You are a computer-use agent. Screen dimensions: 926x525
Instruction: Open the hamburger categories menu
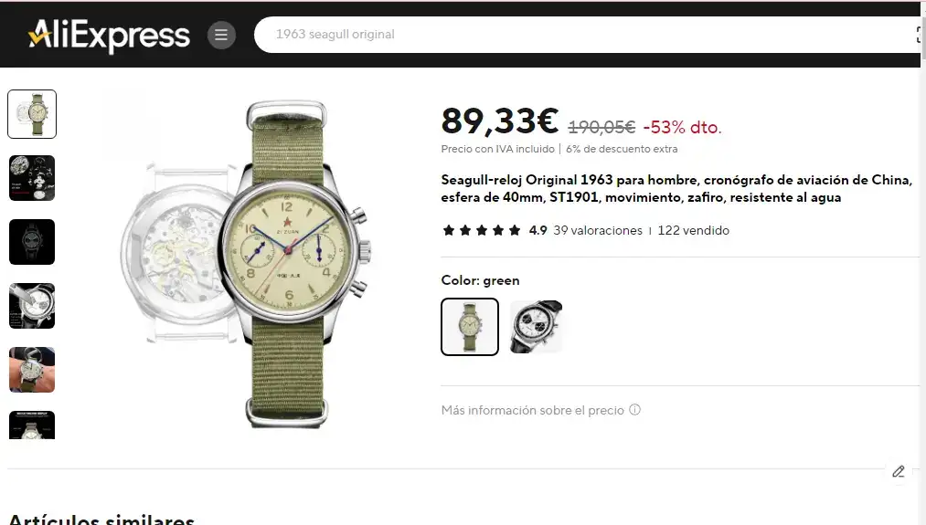pyautogui.click(x=221, y=35)
